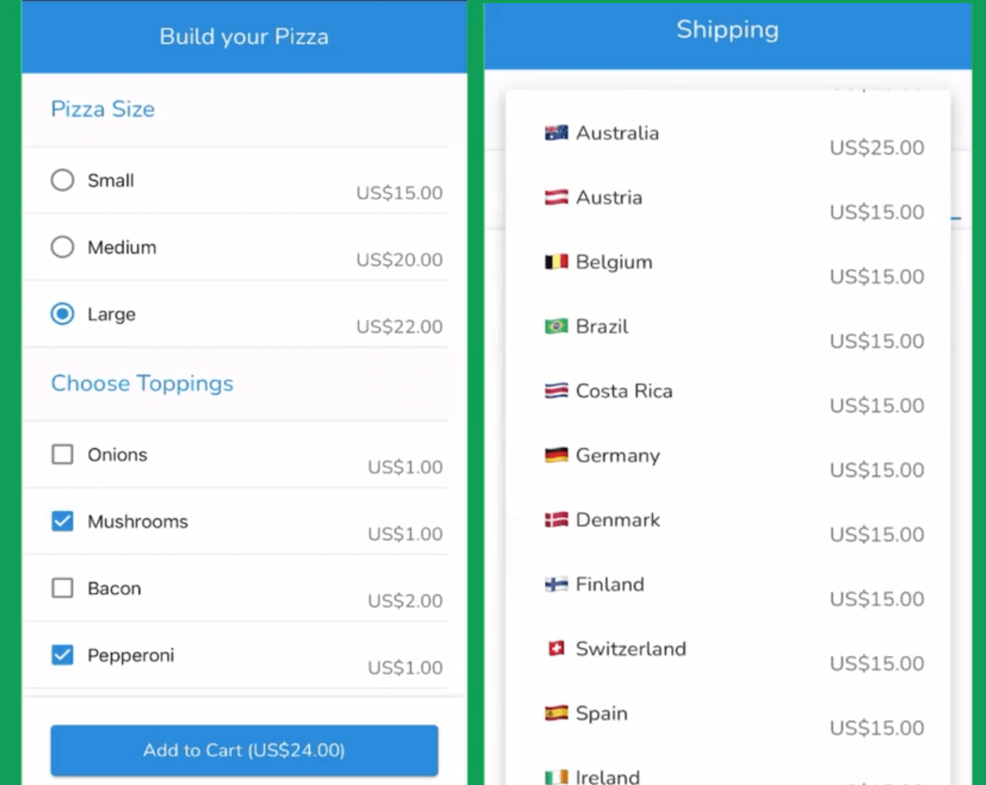Click the Brazil flag icon

[556, 327]
